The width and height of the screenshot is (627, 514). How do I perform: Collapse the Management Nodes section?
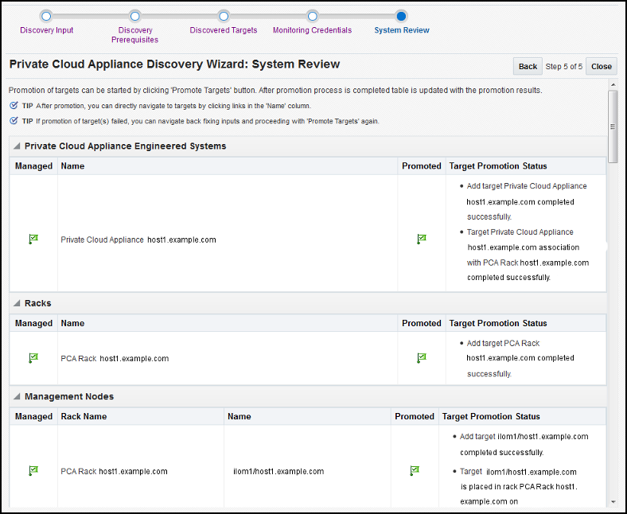pos(17,396)
